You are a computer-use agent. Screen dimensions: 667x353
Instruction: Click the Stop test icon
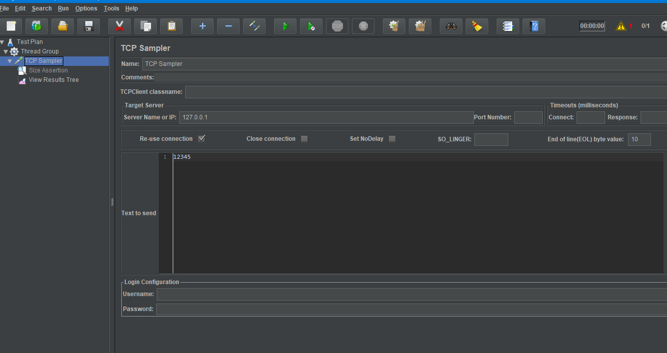point(337,26)
